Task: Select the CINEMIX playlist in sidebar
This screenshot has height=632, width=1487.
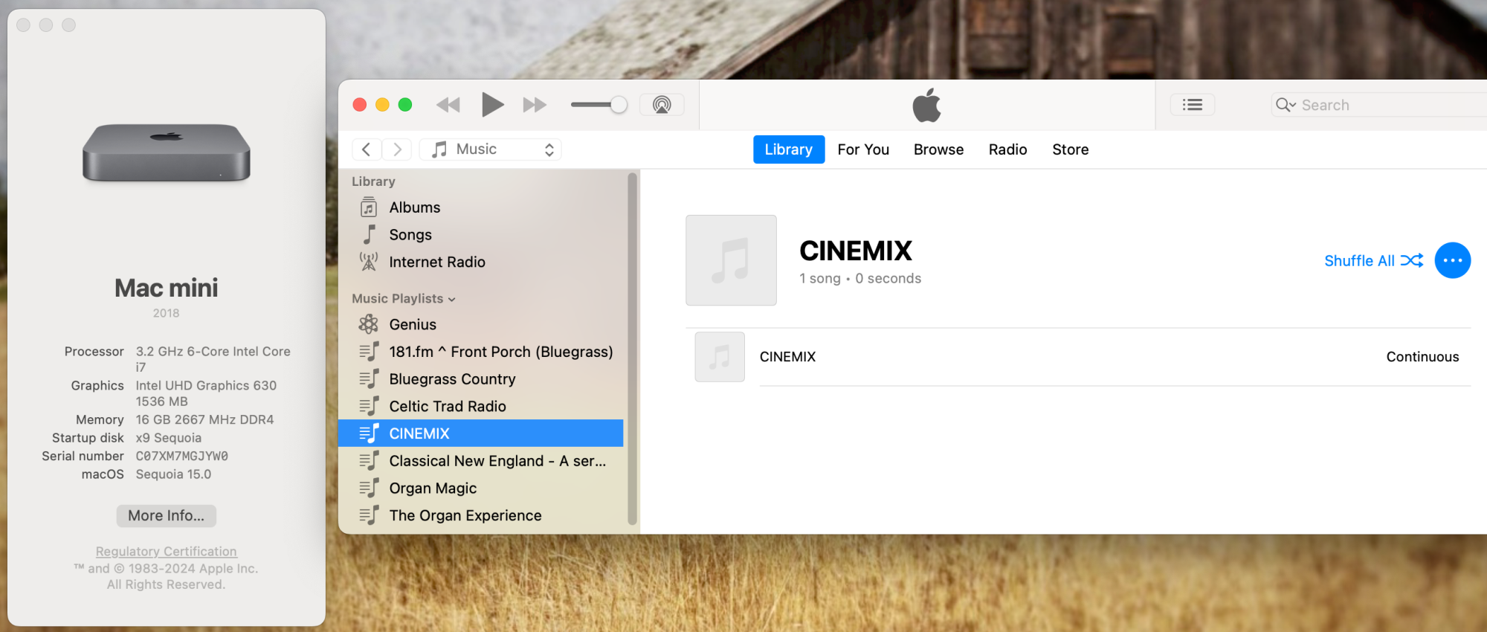Action: click(481, 433)
